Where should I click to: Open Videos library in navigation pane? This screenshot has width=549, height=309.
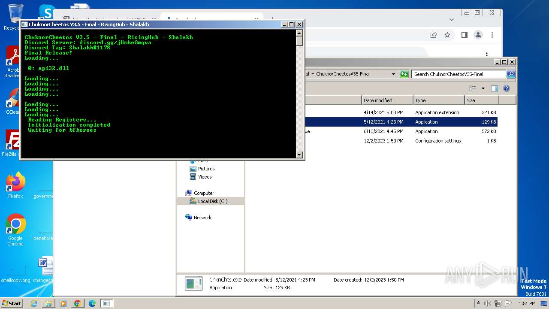pyautogui.click(x=201, y=177)
